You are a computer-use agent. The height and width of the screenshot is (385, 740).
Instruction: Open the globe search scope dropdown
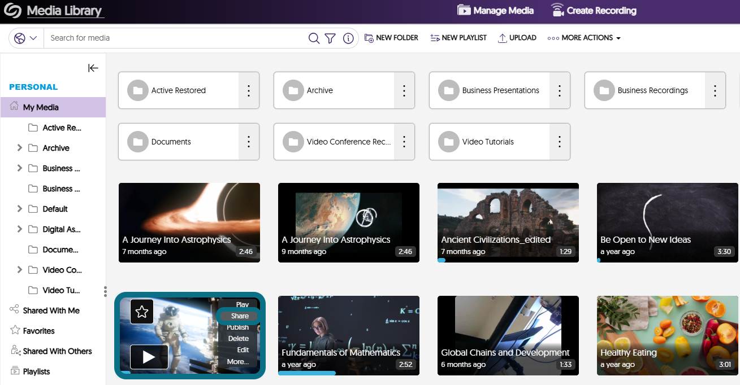[26, 38]
